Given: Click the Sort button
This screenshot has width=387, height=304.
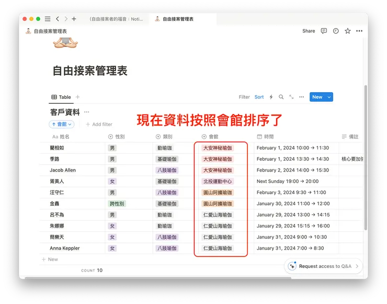Looking at the screenshot, I should [259, 97].
